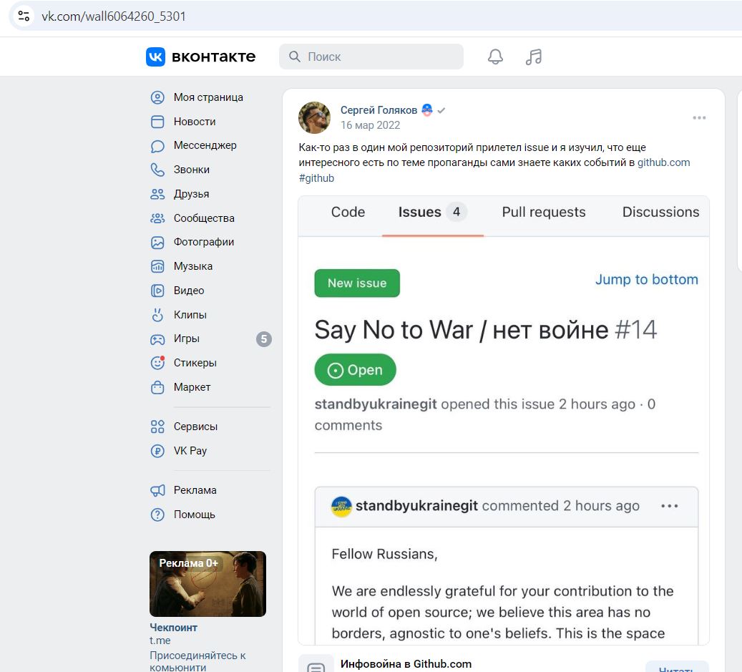Open the notifications bell
The image size is (742, 672).
point(495,57)
